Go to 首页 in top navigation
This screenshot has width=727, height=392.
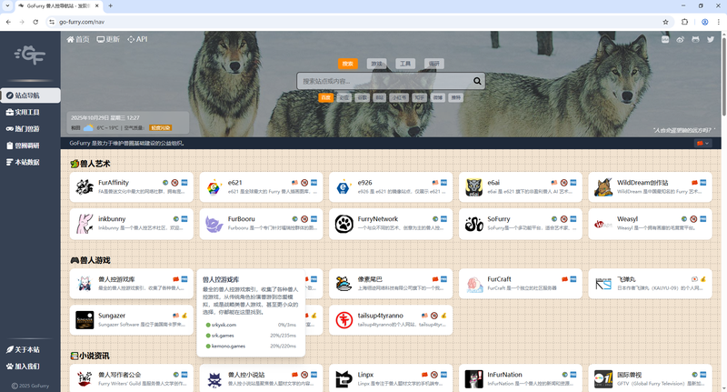(x=78, y=39)
